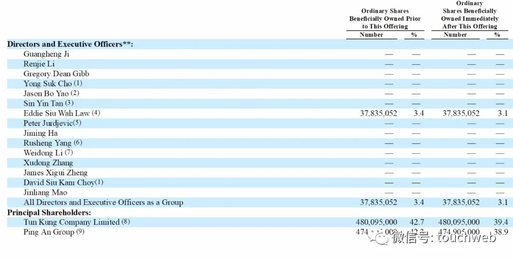Click Ping An Group's after-offering 474,905,000 value
Image resolution: width=513 pixels, height=260 pixels.
coord(459,232)
